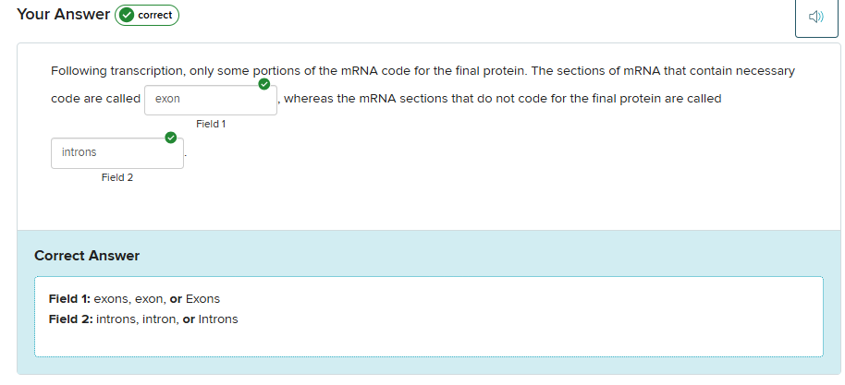The image size is (845, 385).
Task: Click the blue panel area beside 'Correct Answer' heading
Action: tap(462, 256)
